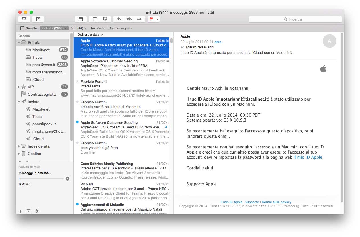The image size is (360, 237).
Task: Delete message with the trash toolbar icon
Action: [x=95, y=19]
